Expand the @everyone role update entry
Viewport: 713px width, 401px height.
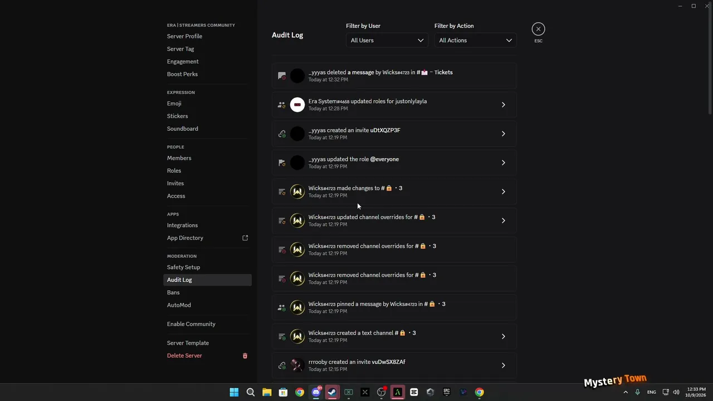click(x=503, y=163)
